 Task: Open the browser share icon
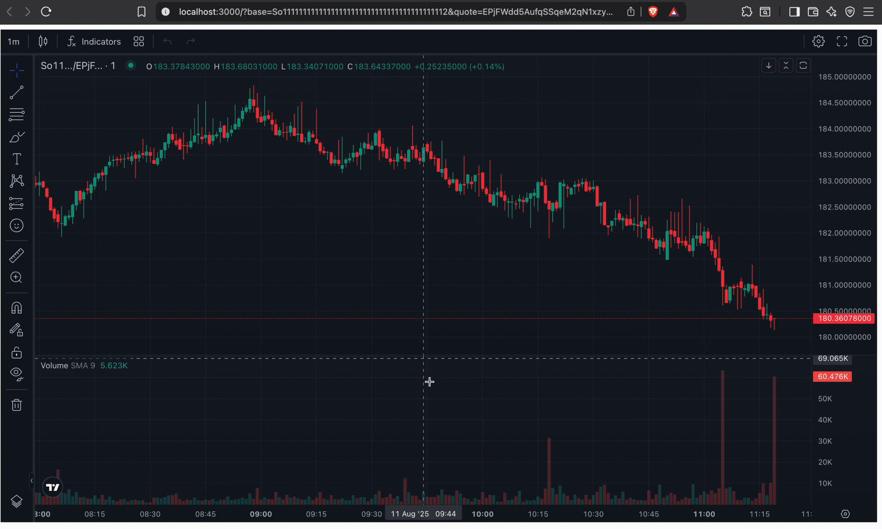(631, 12)
